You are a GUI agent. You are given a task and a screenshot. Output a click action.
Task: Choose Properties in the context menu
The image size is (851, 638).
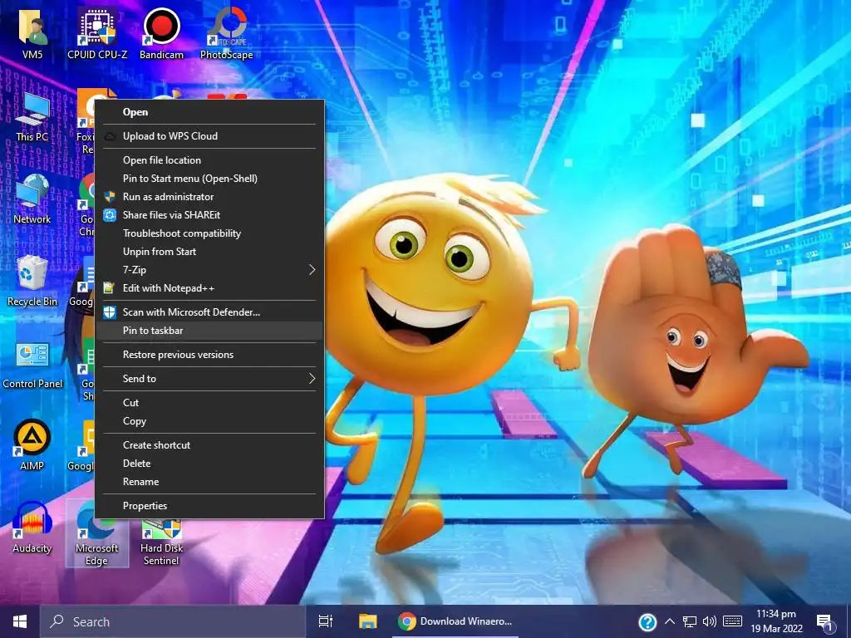[209, 506]
